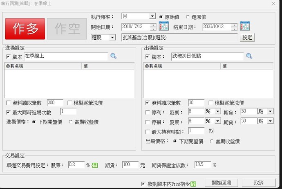This screenshot has width=282, height=189.
Task: Open 執行頻率 frequency dropdown
Action: tap(152, 16)
